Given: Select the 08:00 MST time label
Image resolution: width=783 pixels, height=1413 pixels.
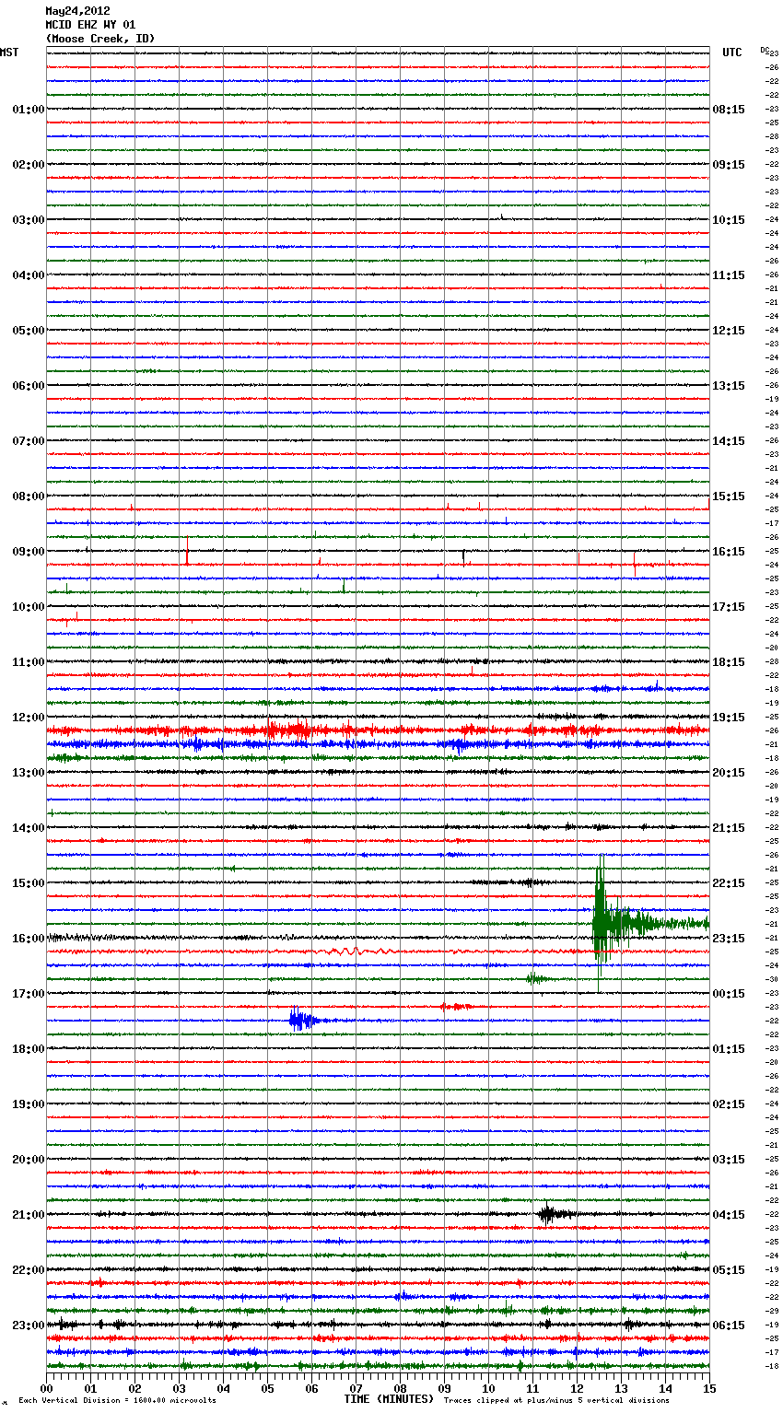Looking at the screenshot, I should (29, 496).
